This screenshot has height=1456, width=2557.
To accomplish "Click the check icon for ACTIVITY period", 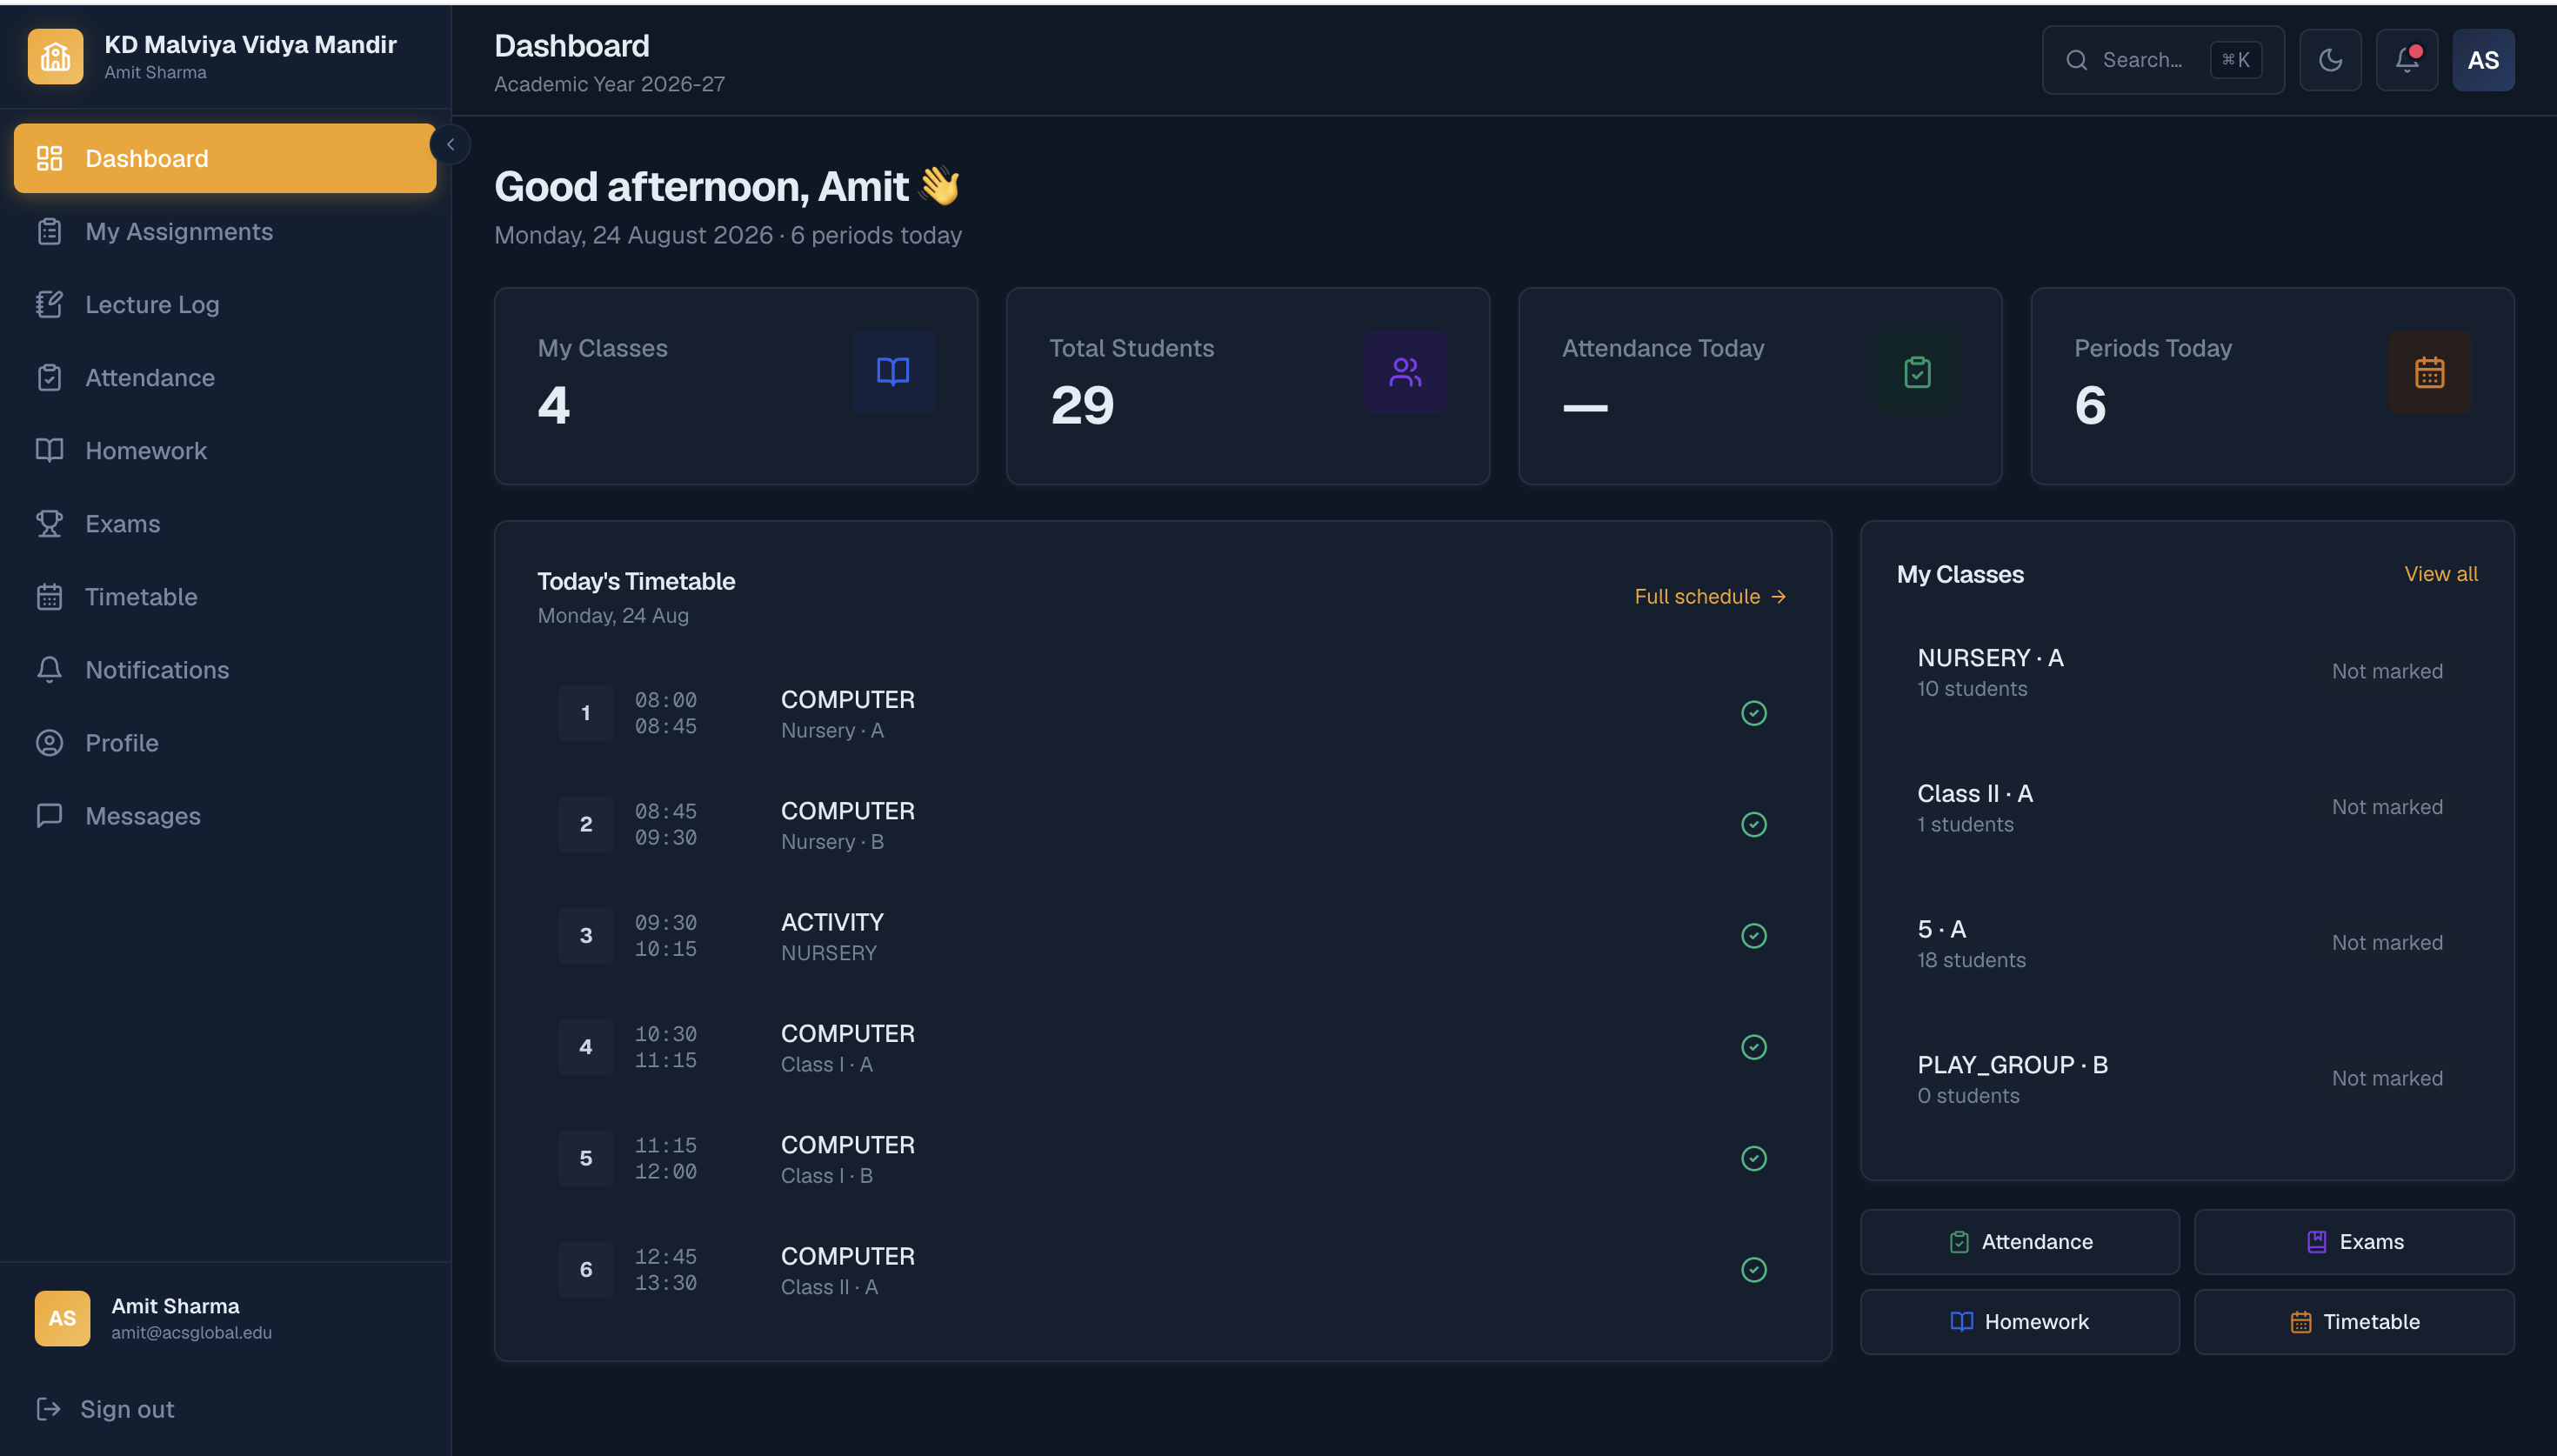I will point(1754,935).
